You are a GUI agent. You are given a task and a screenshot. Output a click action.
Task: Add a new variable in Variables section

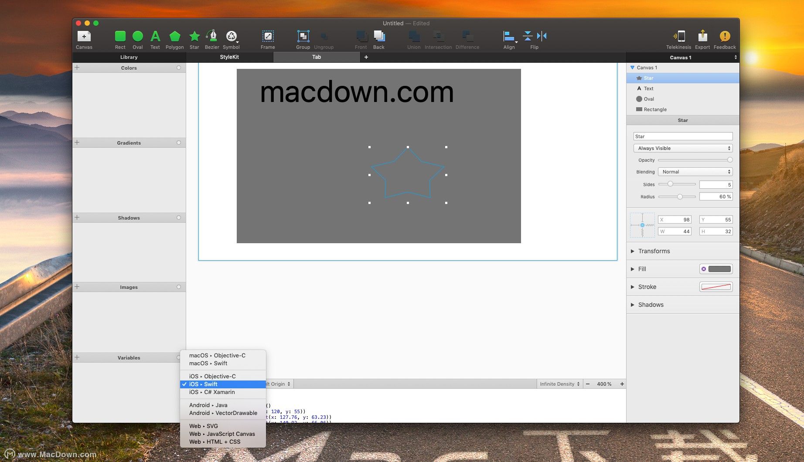[x=77, y=357]
